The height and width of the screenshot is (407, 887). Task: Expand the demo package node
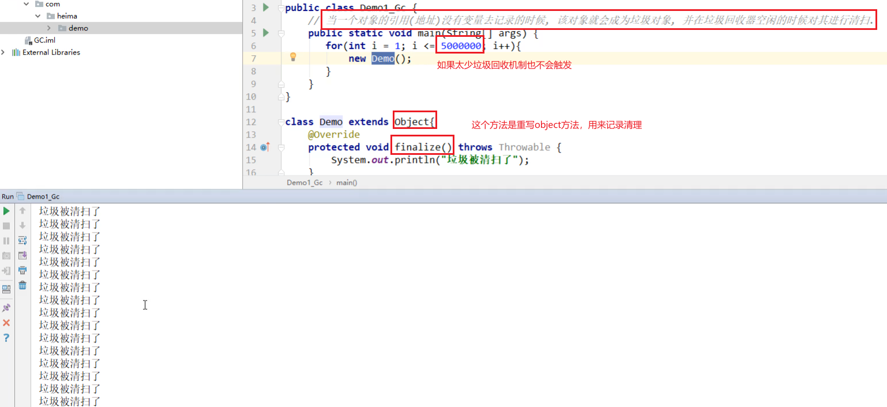pos(49,28)
